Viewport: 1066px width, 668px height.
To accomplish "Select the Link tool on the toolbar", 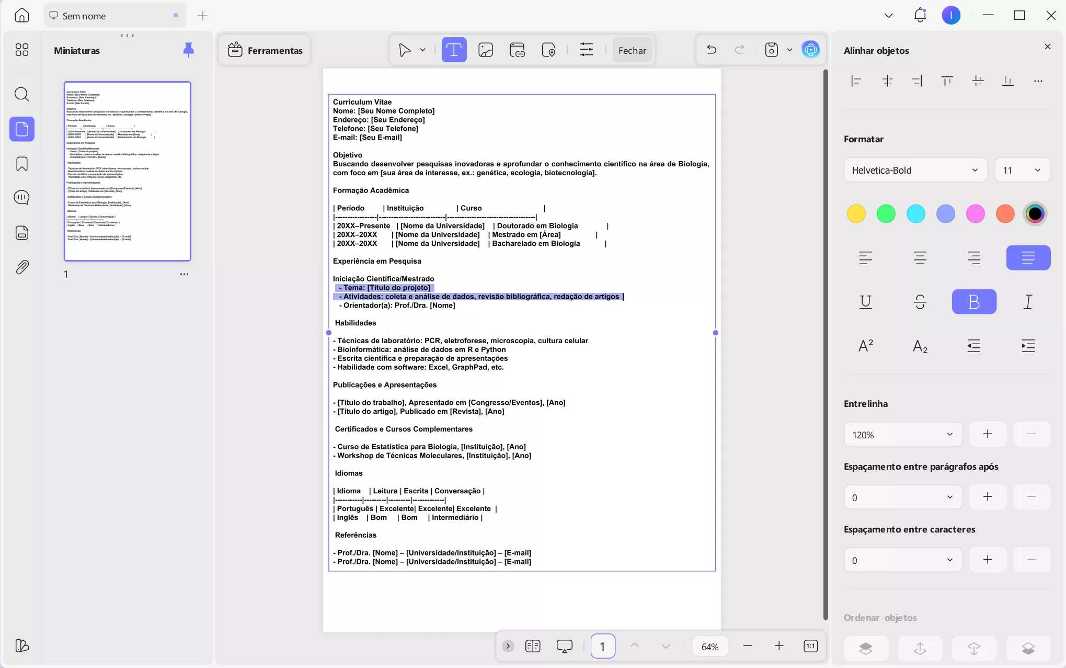I will pyautogui.click(x=517, y=50).
